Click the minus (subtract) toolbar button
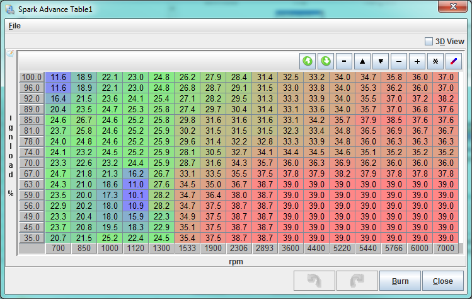 click(399, 61)
